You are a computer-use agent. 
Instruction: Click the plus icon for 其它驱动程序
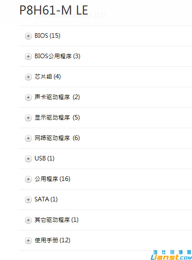28,220
